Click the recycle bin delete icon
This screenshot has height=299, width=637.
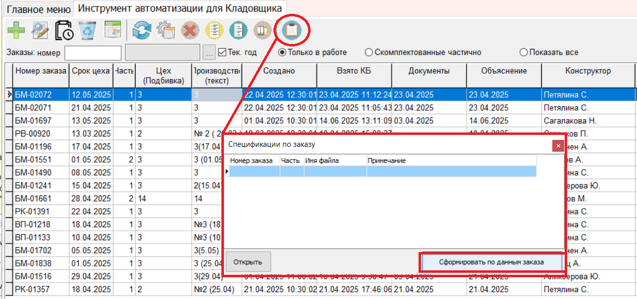(x=88, y=31)
